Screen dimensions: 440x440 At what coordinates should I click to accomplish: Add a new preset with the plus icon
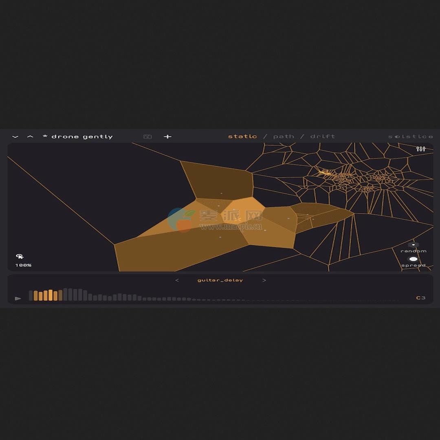tap(167, 136)
